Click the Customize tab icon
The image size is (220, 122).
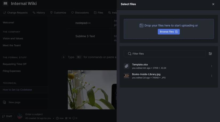51,12
